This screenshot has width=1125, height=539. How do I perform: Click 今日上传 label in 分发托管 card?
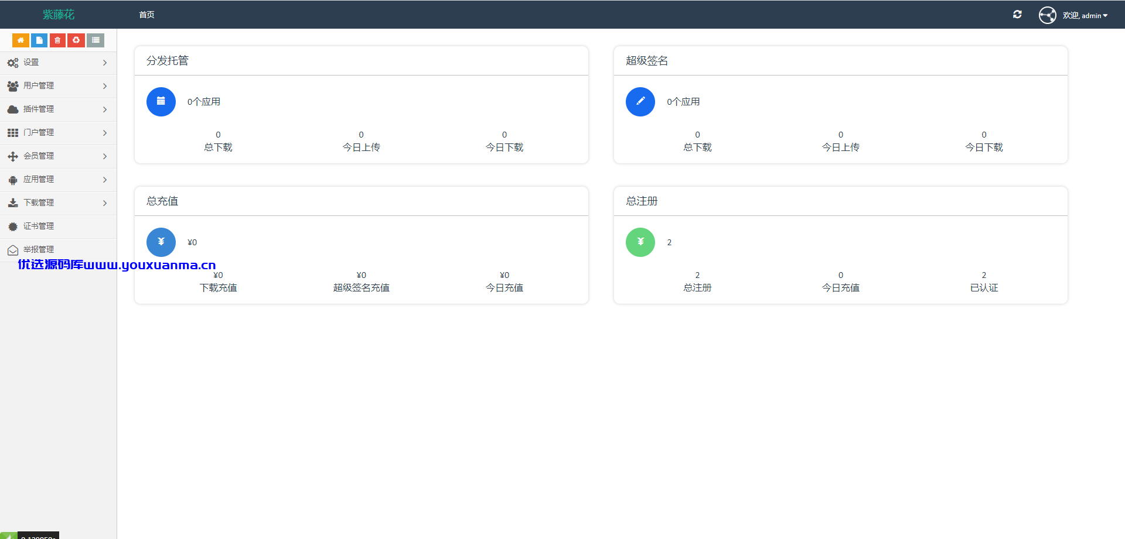click(362, 147)
